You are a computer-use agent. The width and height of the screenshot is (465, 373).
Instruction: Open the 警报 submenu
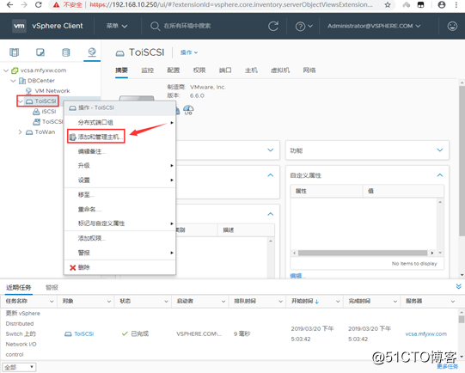(119, 253)
